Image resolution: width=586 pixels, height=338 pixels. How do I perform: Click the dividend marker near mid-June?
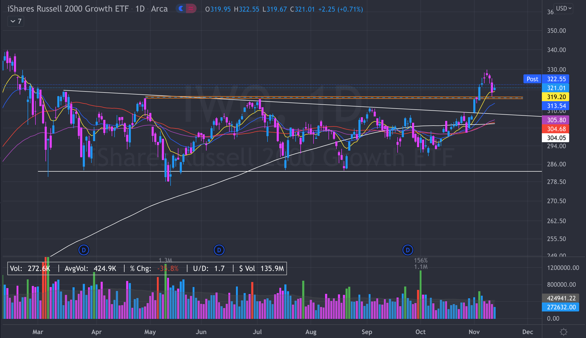(x=219, y=250)
